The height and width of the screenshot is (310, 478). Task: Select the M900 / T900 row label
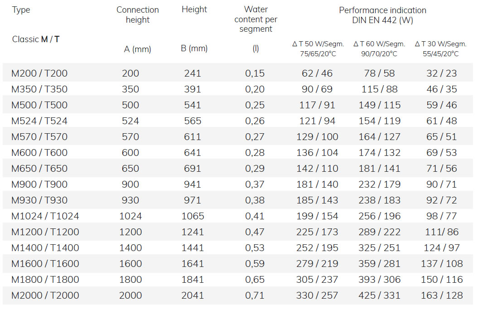(x=39, y=184)
